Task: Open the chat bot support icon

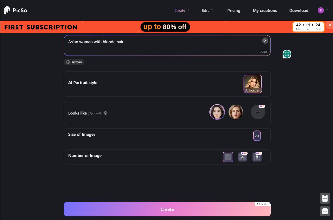Action: point(325,211)
